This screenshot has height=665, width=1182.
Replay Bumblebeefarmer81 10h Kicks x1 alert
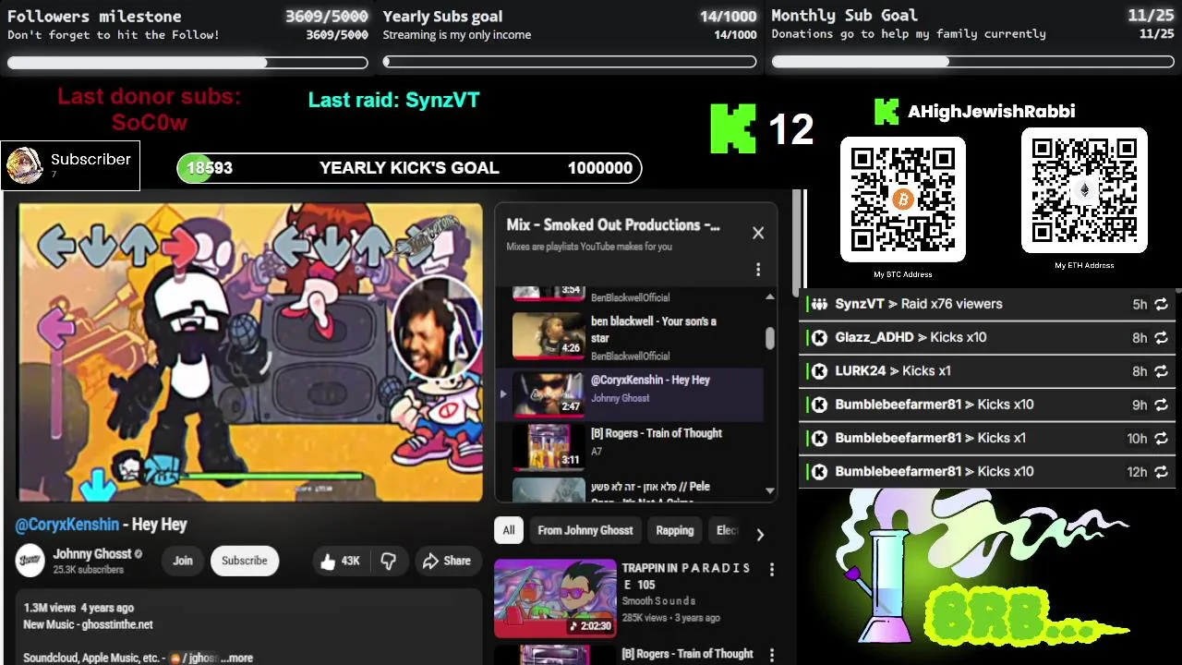click(x=1161, y=439)
